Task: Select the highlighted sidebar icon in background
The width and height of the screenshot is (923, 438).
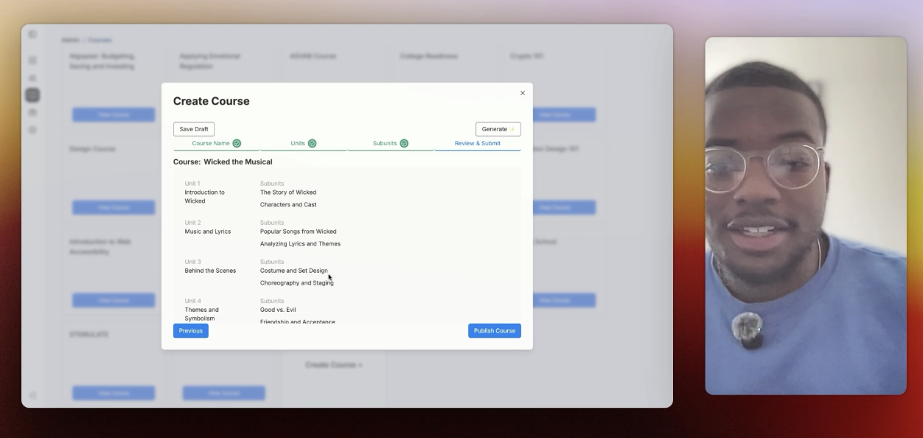Action: [x=32, y=95]
